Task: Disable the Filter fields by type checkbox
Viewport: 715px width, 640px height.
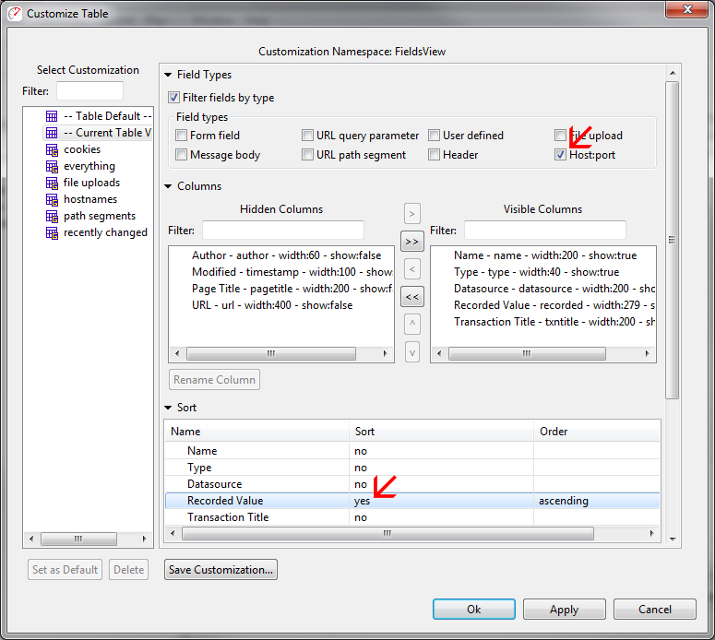Action: (x=173, y=98)
